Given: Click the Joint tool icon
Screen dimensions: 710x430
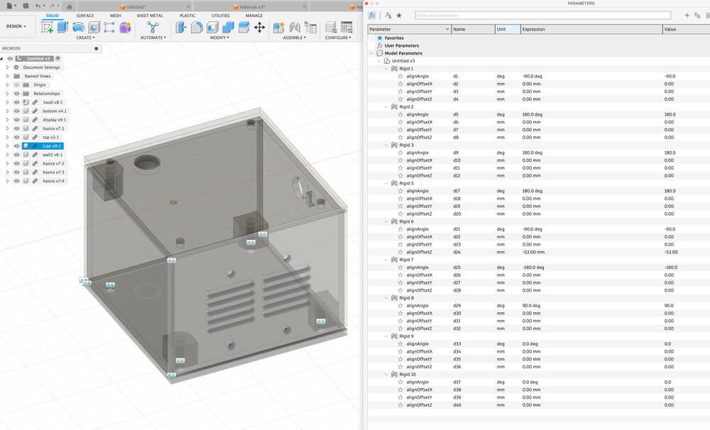Looking at the screenshot, I should pyautogui.click(x=295, y=27).
